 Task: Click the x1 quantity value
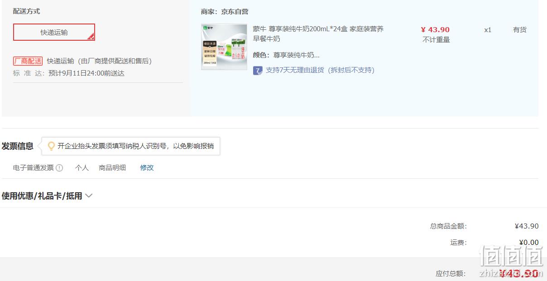[x=488, y=30]
